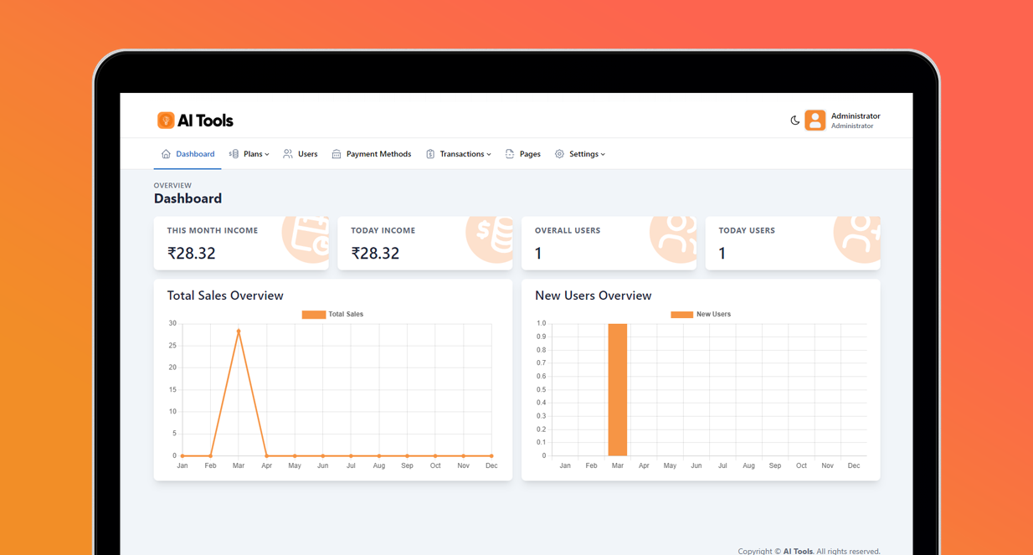Click the ₹28.32 value under Today Income
Viewport: 1033px width, 555px height.
coord(375,253)
